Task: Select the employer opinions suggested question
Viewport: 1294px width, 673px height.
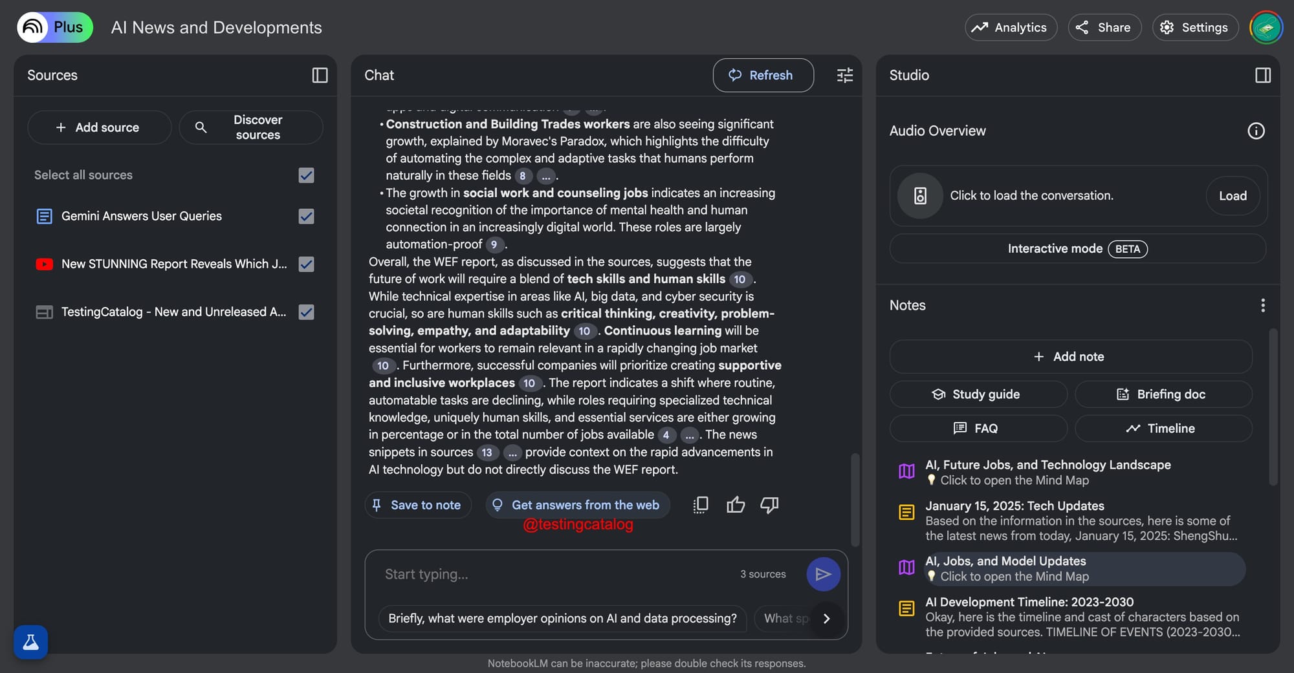Action: (x=562, y=619)
